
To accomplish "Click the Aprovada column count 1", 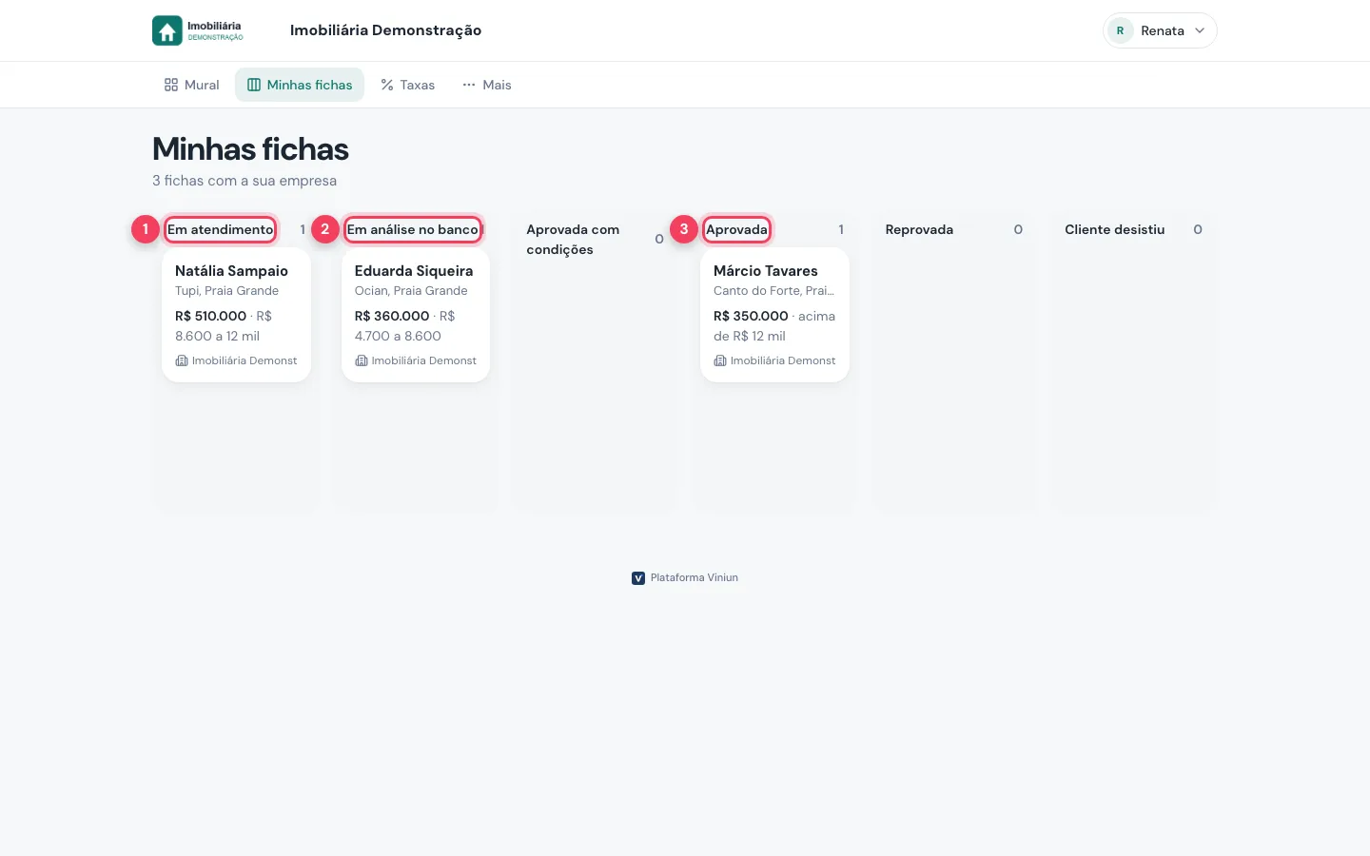I will [841, 229].
